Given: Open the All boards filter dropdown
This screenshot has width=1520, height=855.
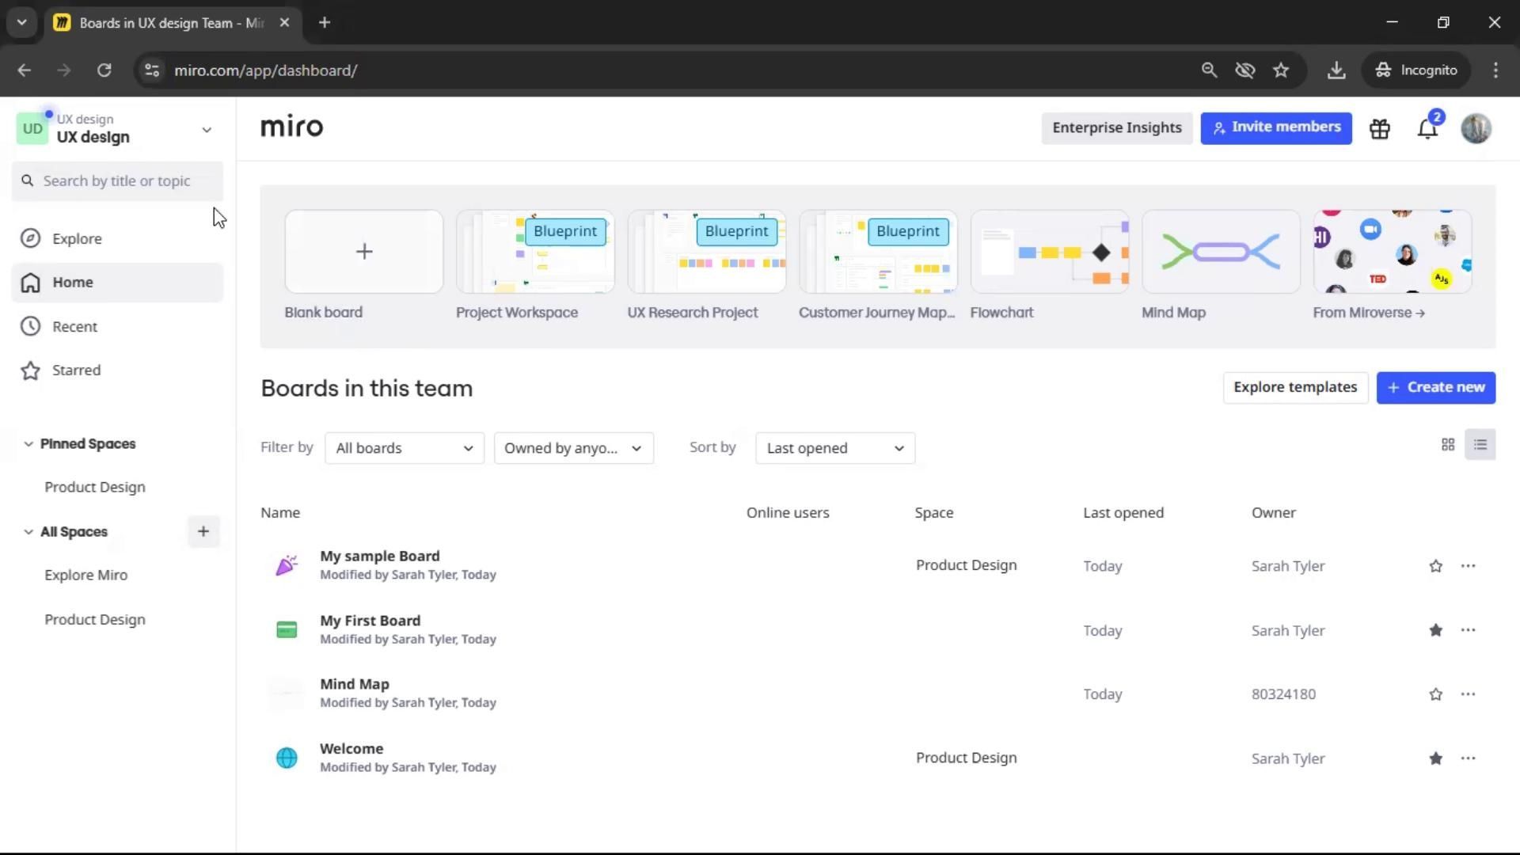Looking at the screenshot, I should [404, 448].
